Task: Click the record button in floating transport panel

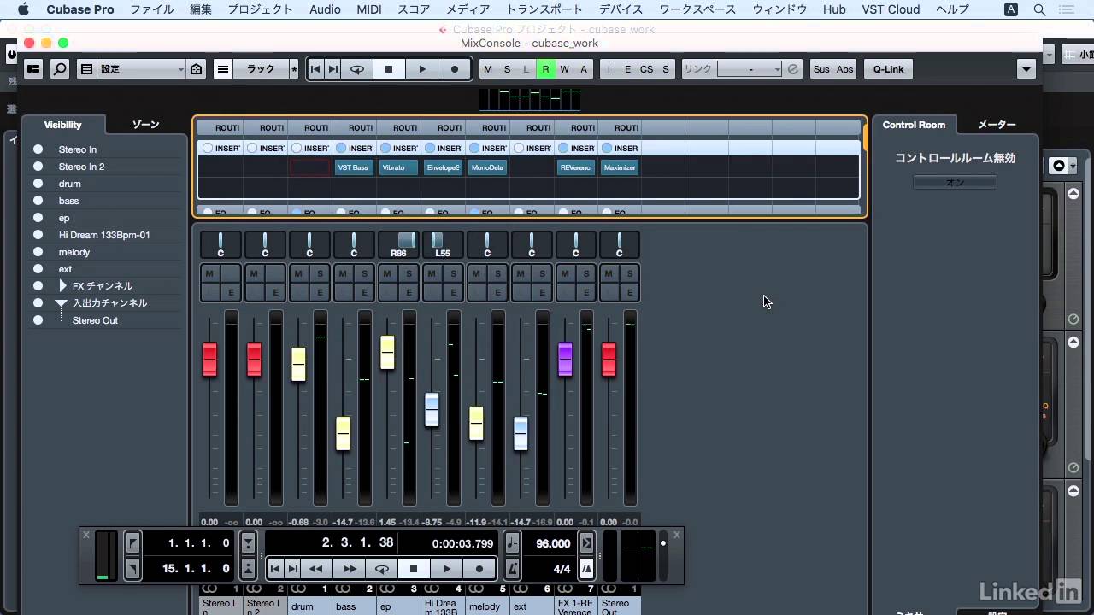Action: pos(479,568)
